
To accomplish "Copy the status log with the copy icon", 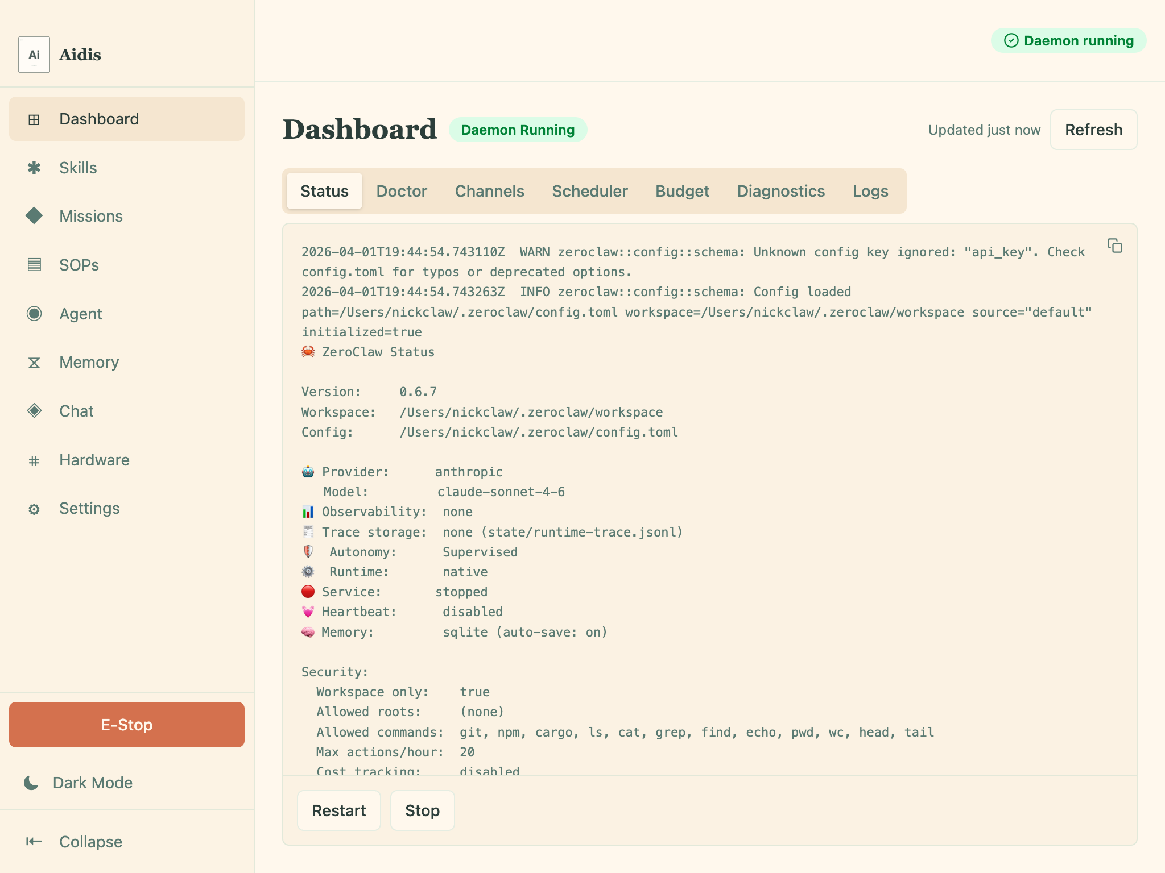I will [1114, 245].
